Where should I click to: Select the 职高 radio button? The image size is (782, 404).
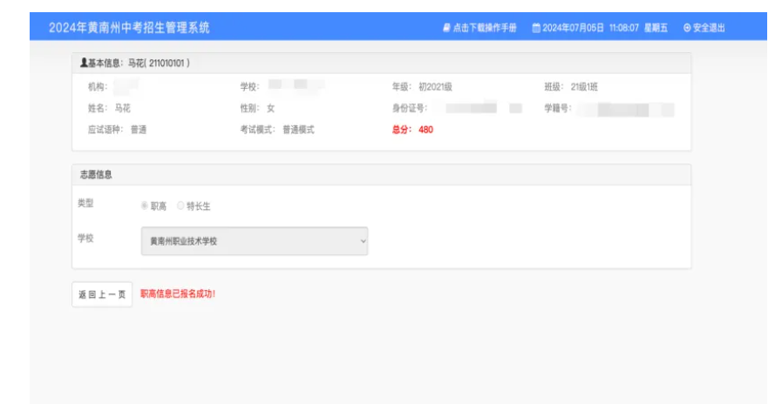click(145, 206)
